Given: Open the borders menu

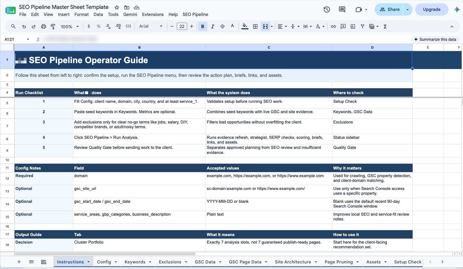Looking at the screenshot, I should 255,27.
